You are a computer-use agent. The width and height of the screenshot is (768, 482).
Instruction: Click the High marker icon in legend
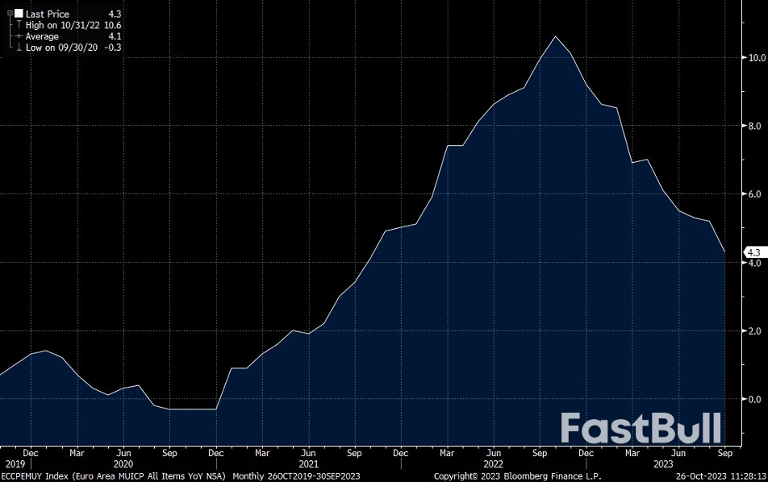coord(19,25)
